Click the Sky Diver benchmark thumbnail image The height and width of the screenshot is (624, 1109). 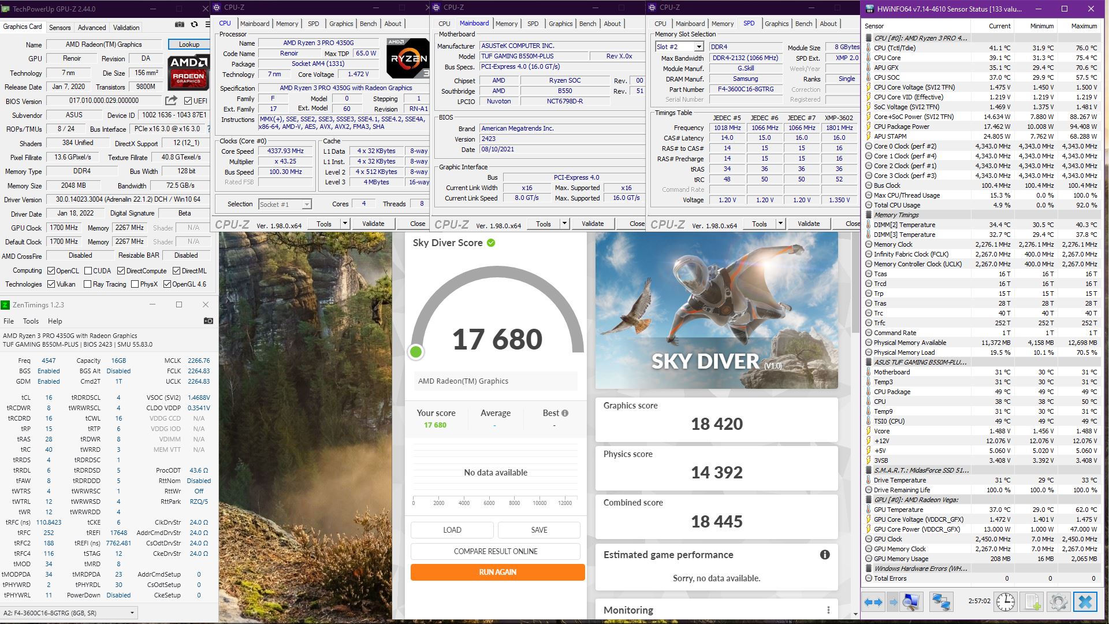tap(716, 310)
